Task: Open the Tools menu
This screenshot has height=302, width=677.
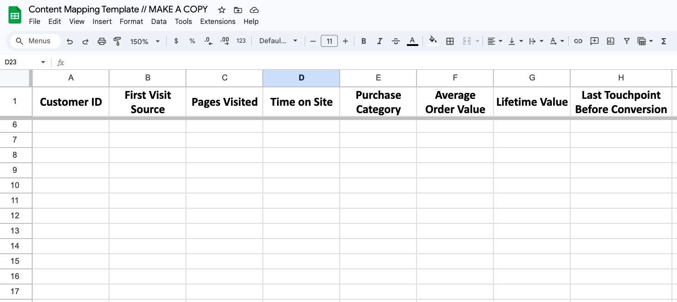Action: click(x=183, y=21)
